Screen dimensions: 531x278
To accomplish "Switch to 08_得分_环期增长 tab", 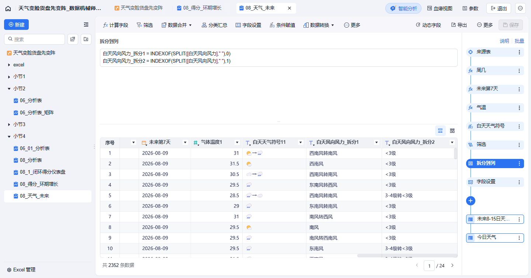I will pyautogui.click(x=199, y=8).
